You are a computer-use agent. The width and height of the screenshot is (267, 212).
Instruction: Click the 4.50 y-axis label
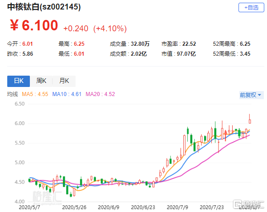[19, 182]
